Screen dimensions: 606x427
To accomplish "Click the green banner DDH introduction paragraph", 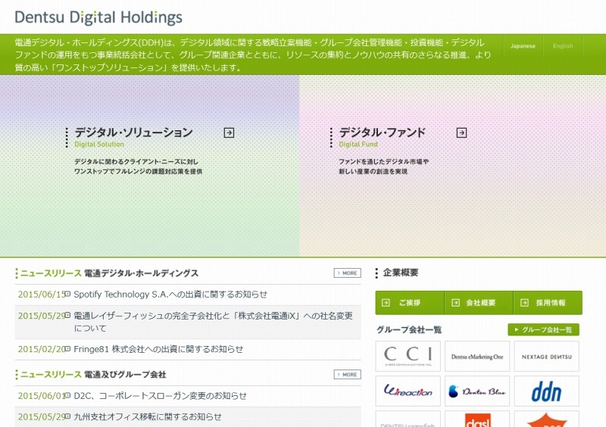I will point(253,55).
